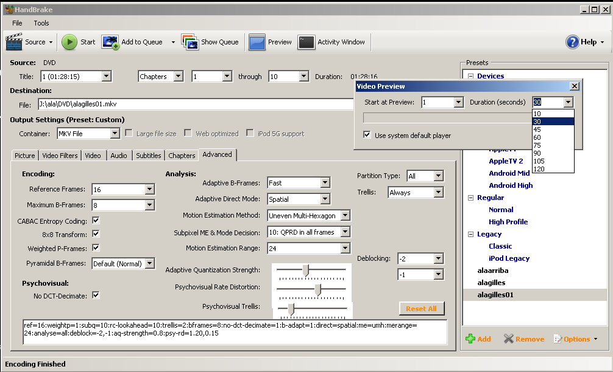Select 10 seconds in duration list
The height and width of the screenshot is (372, 613).
pyautogui.click(x=553, y=114)
